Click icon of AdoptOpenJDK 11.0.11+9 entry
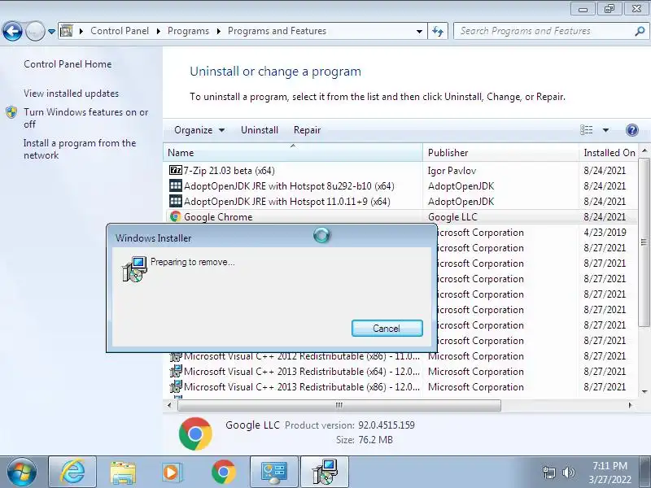This screenshot has height=488, width=651. [x=176, y=201]
